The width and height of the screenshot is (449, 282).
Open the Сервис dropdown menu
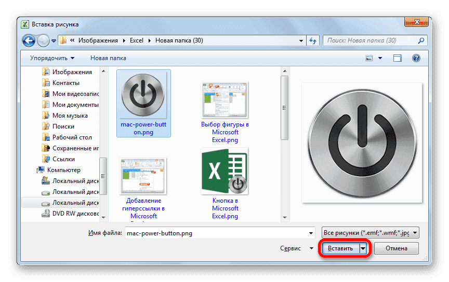(x=295, y=248)
